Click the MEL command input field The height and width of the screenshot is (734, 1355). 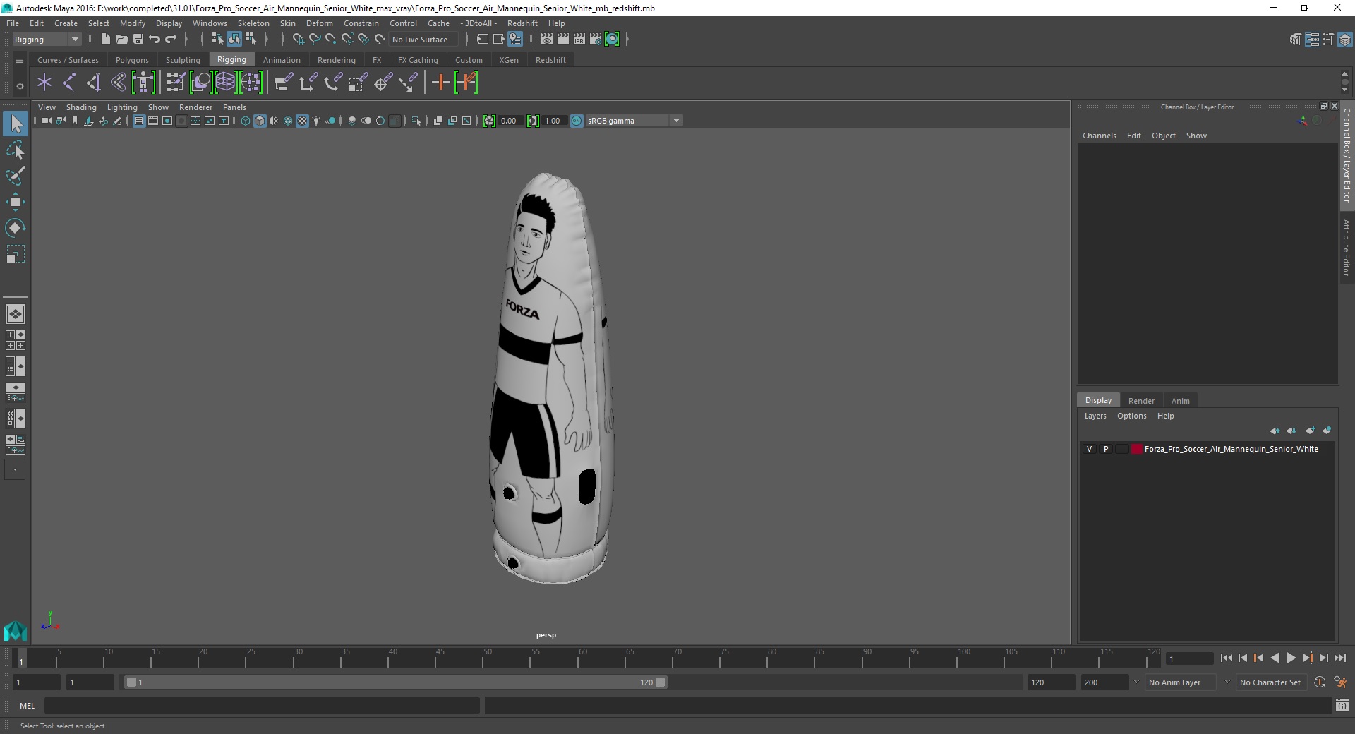click(262, 705)
